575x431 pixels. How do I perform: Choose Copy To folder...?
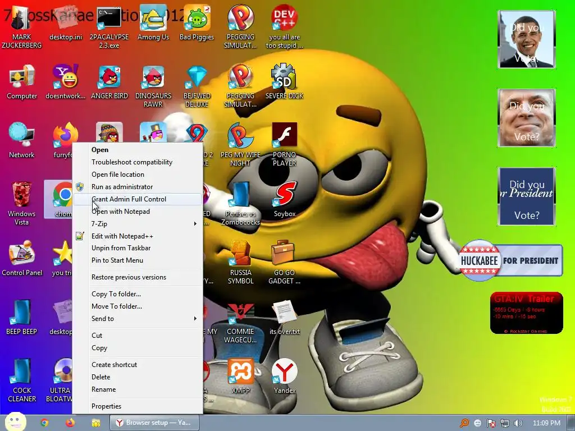(138, 294)
